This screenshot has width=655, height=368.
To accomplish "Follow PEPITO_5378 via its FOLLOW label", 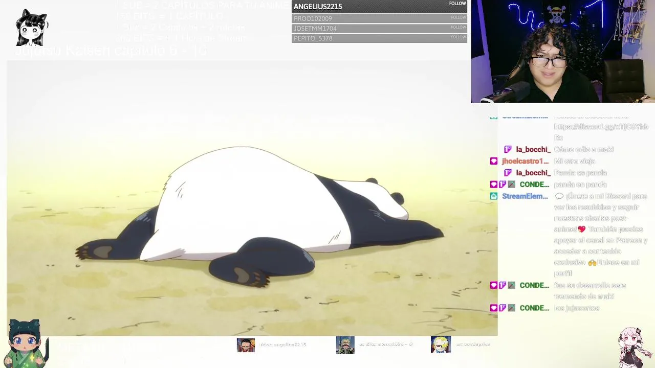I will click(458, 37).
